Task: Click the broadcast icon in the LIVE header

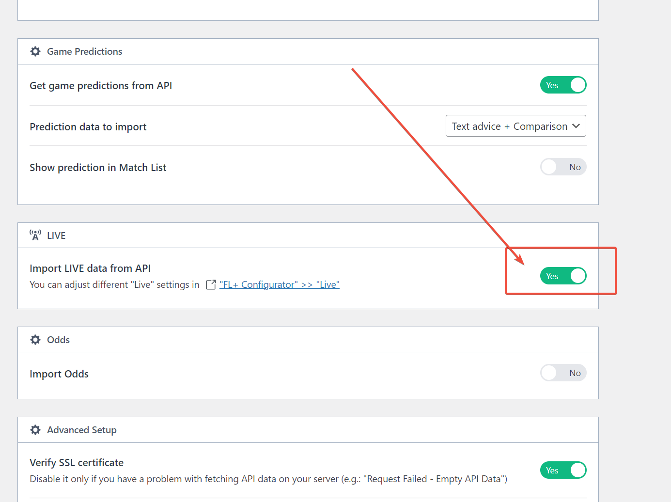Action: [x=35, y=235]
